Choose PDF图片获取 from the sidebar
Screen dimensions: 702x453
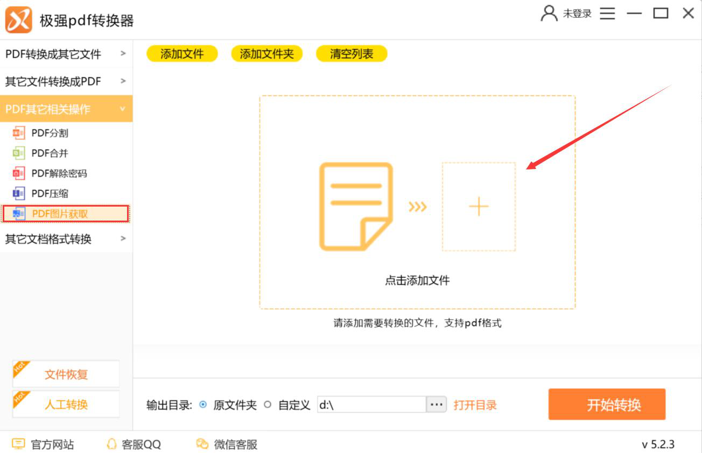65,214
